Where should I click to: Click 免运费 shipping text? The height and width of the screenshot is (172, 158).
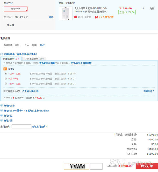point(10,25)
